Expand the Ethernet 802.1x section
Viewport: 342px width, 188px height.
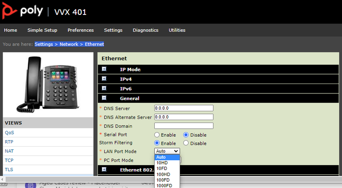[x=104, y=169]
